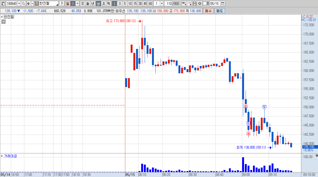Open the data table icon below 한진칼

pos(4,22)
